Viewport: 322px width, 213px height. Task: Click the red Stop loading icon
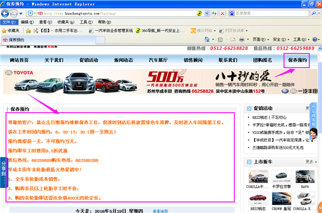click(222, 13)
